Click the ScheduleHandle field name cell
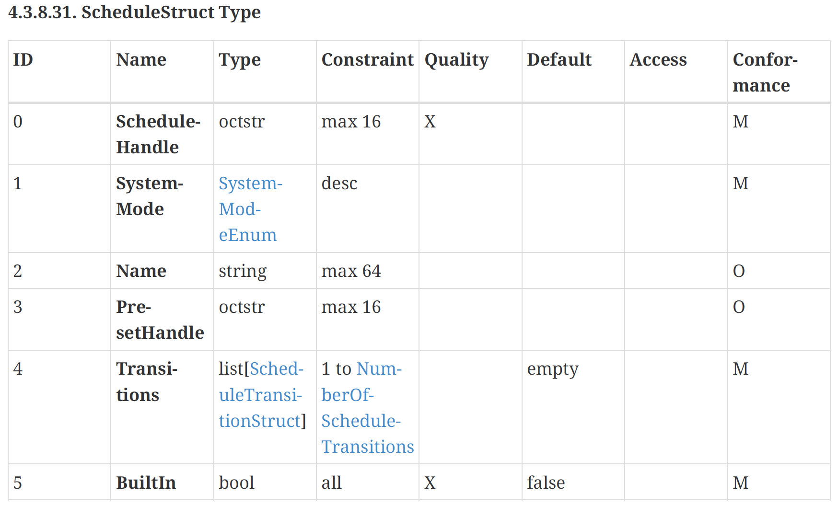Screen dimensions: 838x506 coord(158,134)
